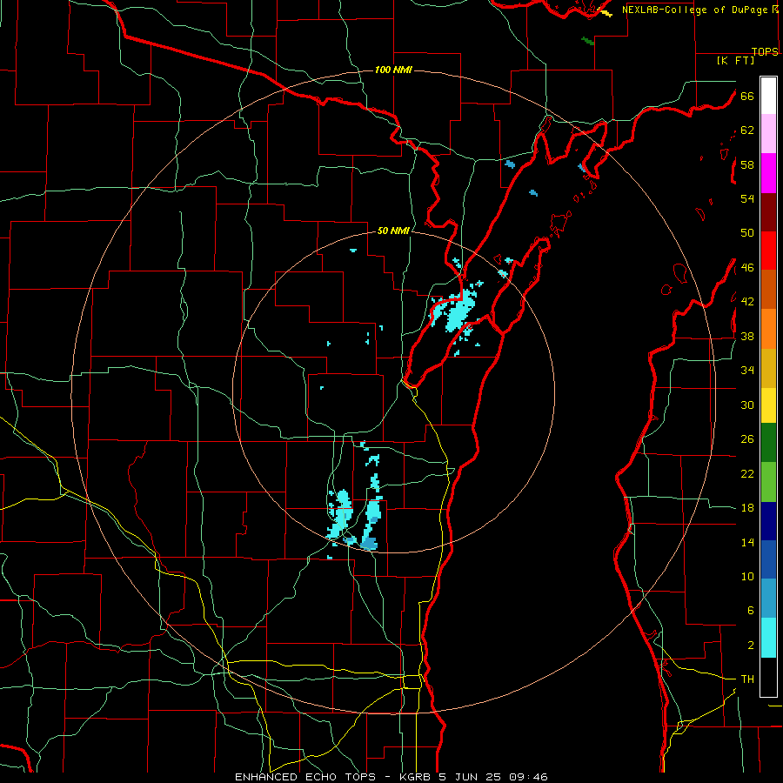This screenshot has width=783, height=783.
Task: Click the black threshold legend swatch
Action: 768,677
